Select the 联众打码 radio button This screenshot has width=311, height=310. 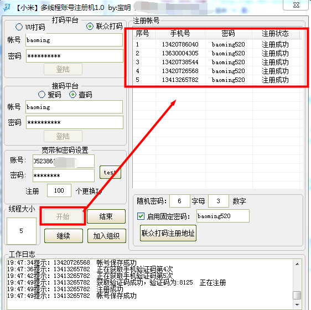click(90, 26)
